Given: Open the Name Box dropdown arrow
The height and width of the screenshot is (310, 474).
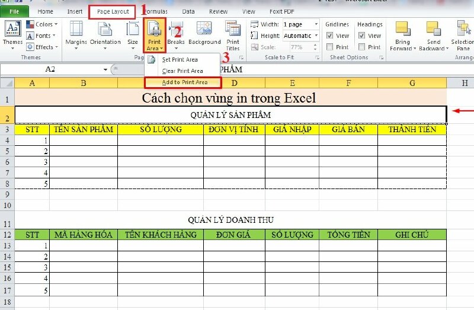Looking at the screenshot, I should [105, 69].
